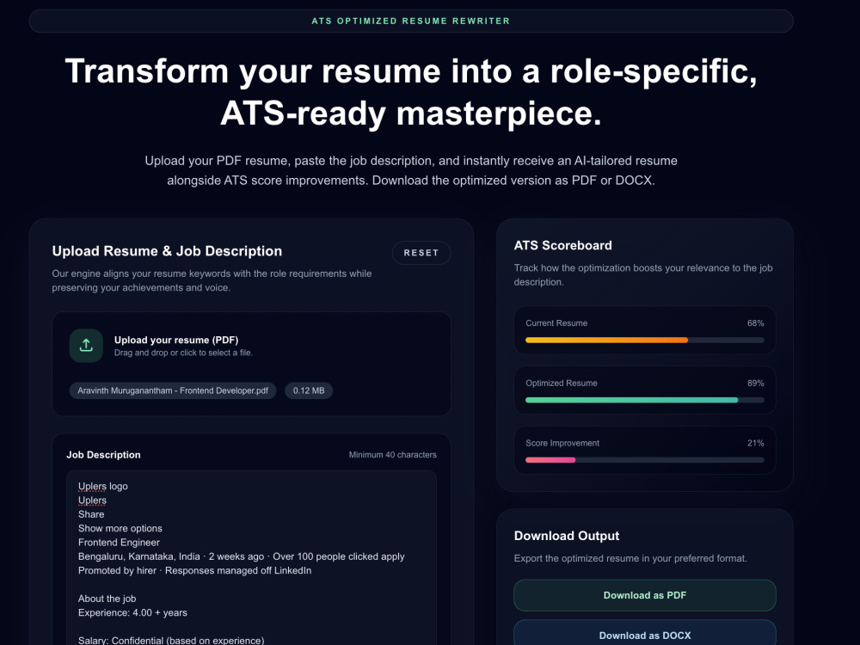The width and height of the screenshot is (860, 645).
Task: Click the Score Improvement progress bar
Action: [644, 459]
